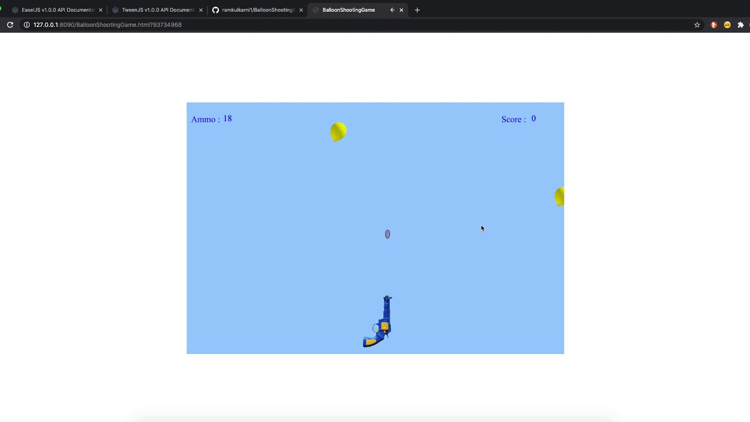Screen dimensions: 750x422
Task: Click the score value '0'
Action: tap(533, 119)
